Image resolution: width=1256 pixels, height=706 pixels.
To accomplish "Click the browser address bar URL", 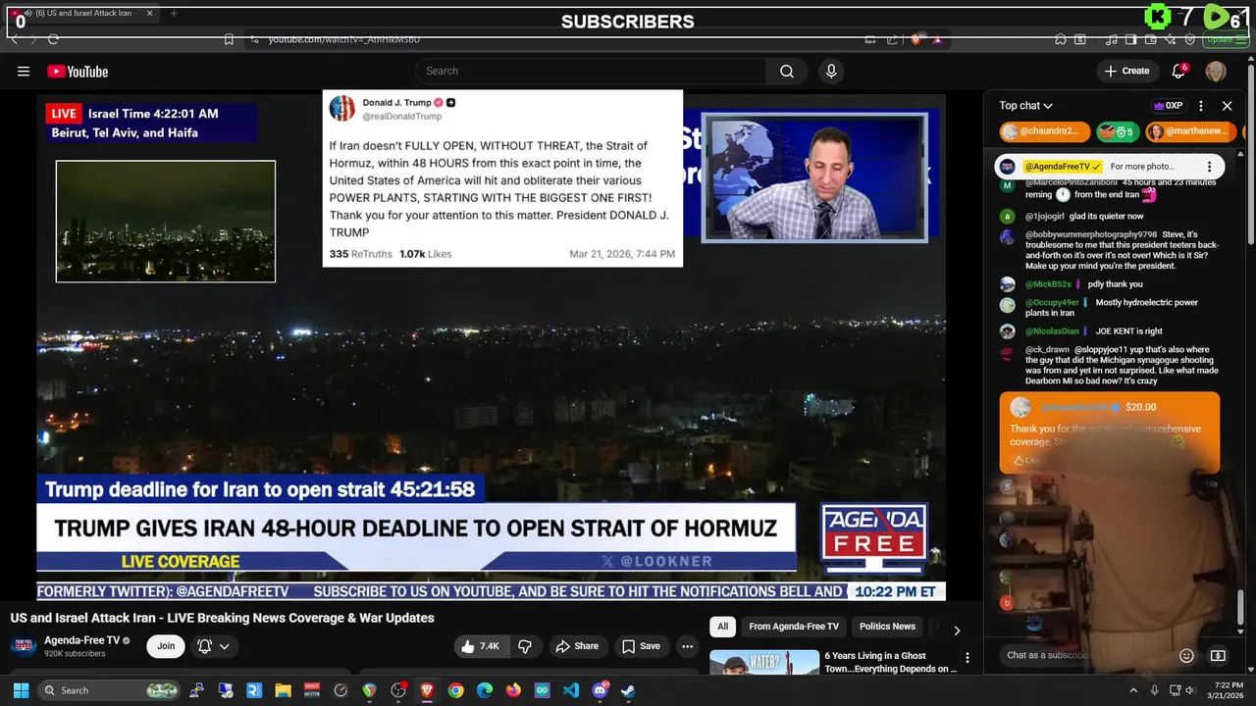I will coord(344,39).
